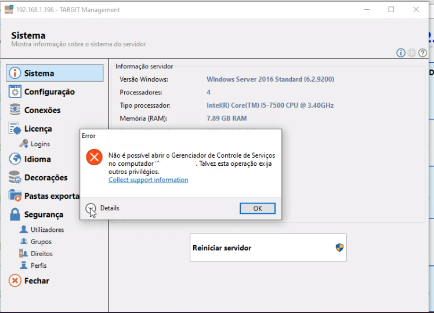434x313 pixels.
Task: Open Collect support information link
Action: pos(148,180)
